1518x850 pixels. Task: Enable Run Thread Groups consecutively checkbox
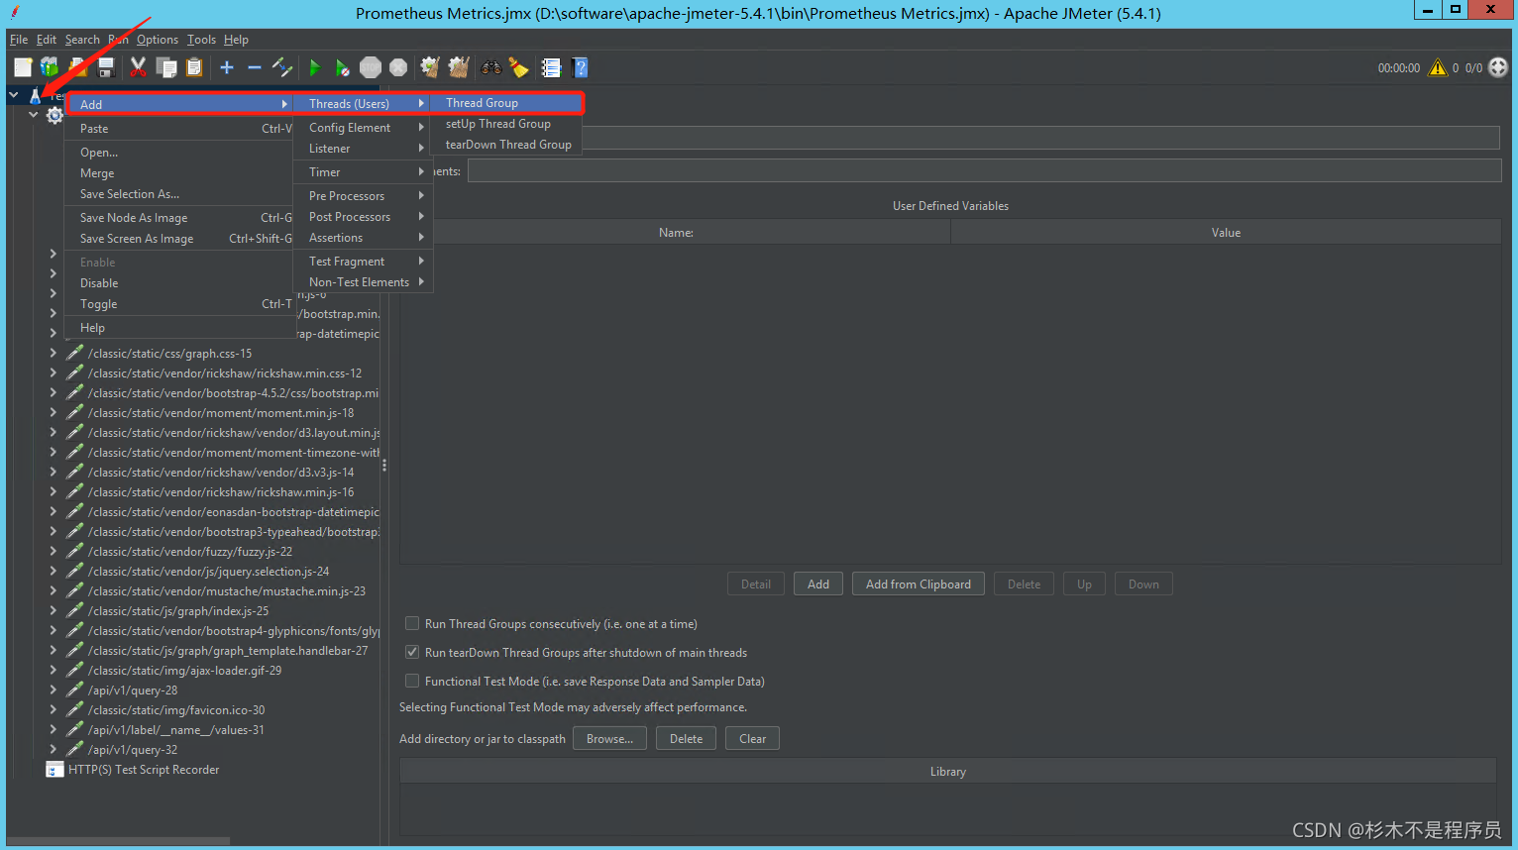pyautogui.click(x=412, y=623)
